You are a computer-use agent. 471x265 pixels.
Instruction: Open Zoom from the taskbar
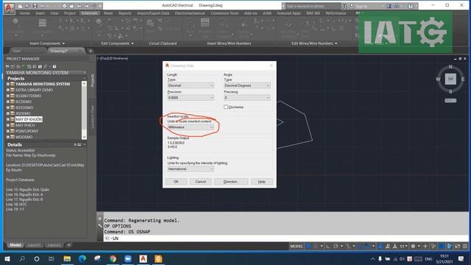128,258
